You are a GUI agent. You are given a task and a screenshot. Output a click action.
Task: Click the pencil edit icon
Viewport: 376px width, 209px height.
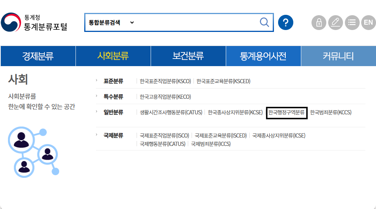tap(335, 22)
